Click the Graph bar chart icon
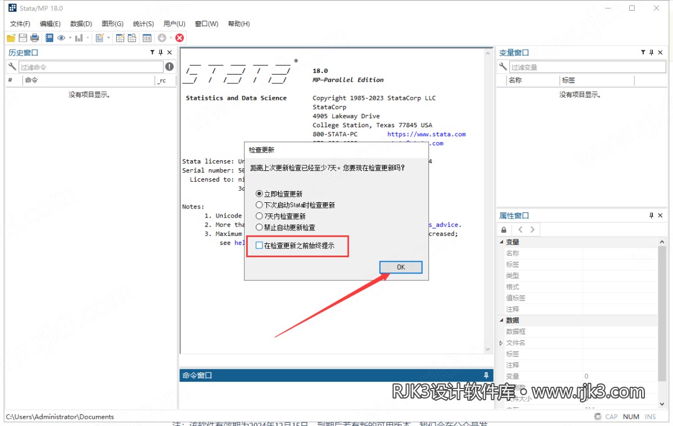 79,38
